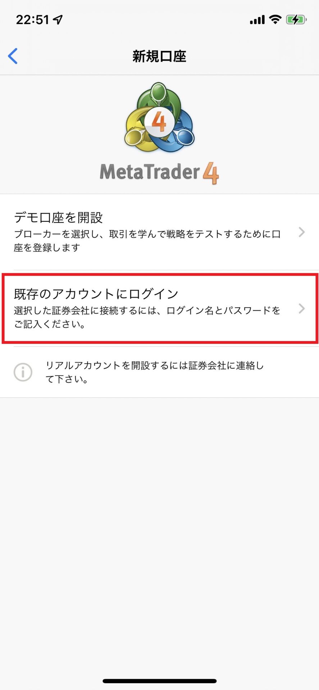Image resolution: width=319 pixels, height=690 pixels.
Task: Tap the Wi-Fi status icon
Action: click(x=275, y=19)
